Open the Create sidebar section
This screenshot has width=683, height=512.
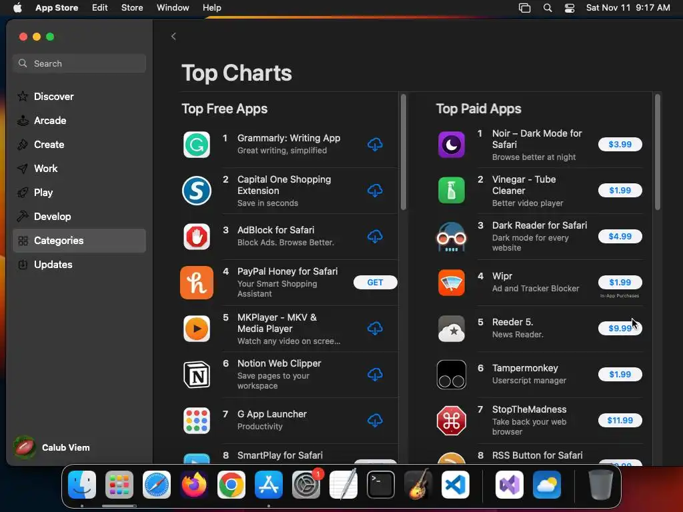click(79, 145)
